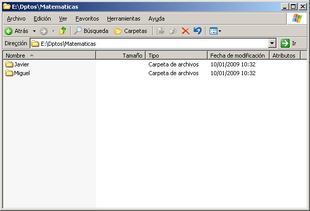Open the views mode dropdown
The height and width of the screenshot is (211, 310).
(215, 31)
